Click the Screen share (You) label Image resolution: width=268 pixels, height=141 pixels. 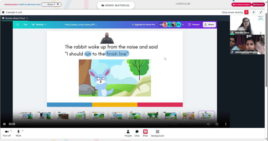pos(15,18)
